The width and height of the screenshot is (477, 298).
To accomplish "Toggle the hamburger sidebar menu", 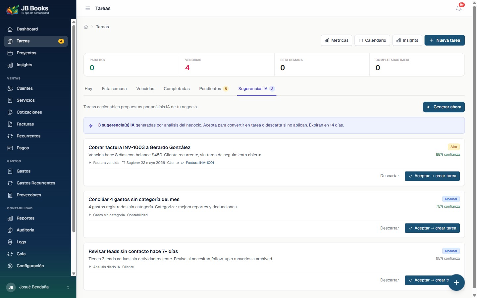I will [x=88, y=8].
